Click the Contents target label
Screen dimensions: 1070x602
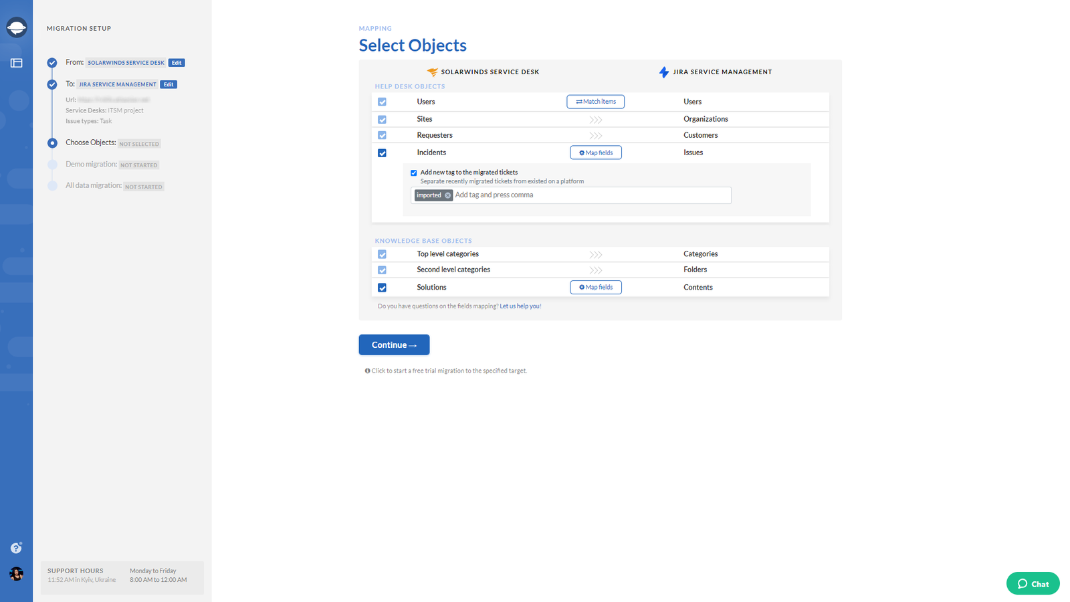click(x=698, y=288)
